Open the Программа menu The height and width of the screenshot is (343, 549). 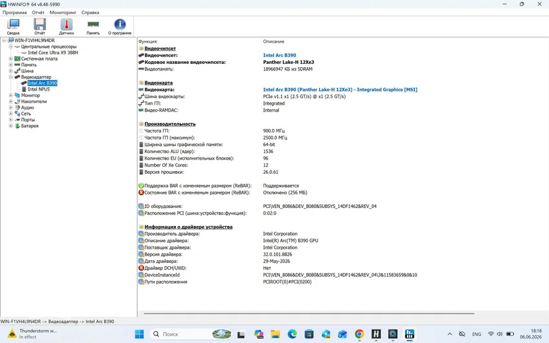tap(15, 12)
